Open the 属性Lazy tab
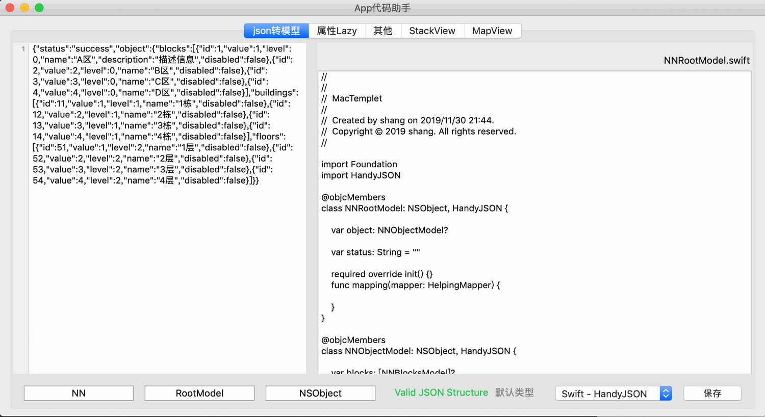765x417 pixels. [x=337, y=31]
